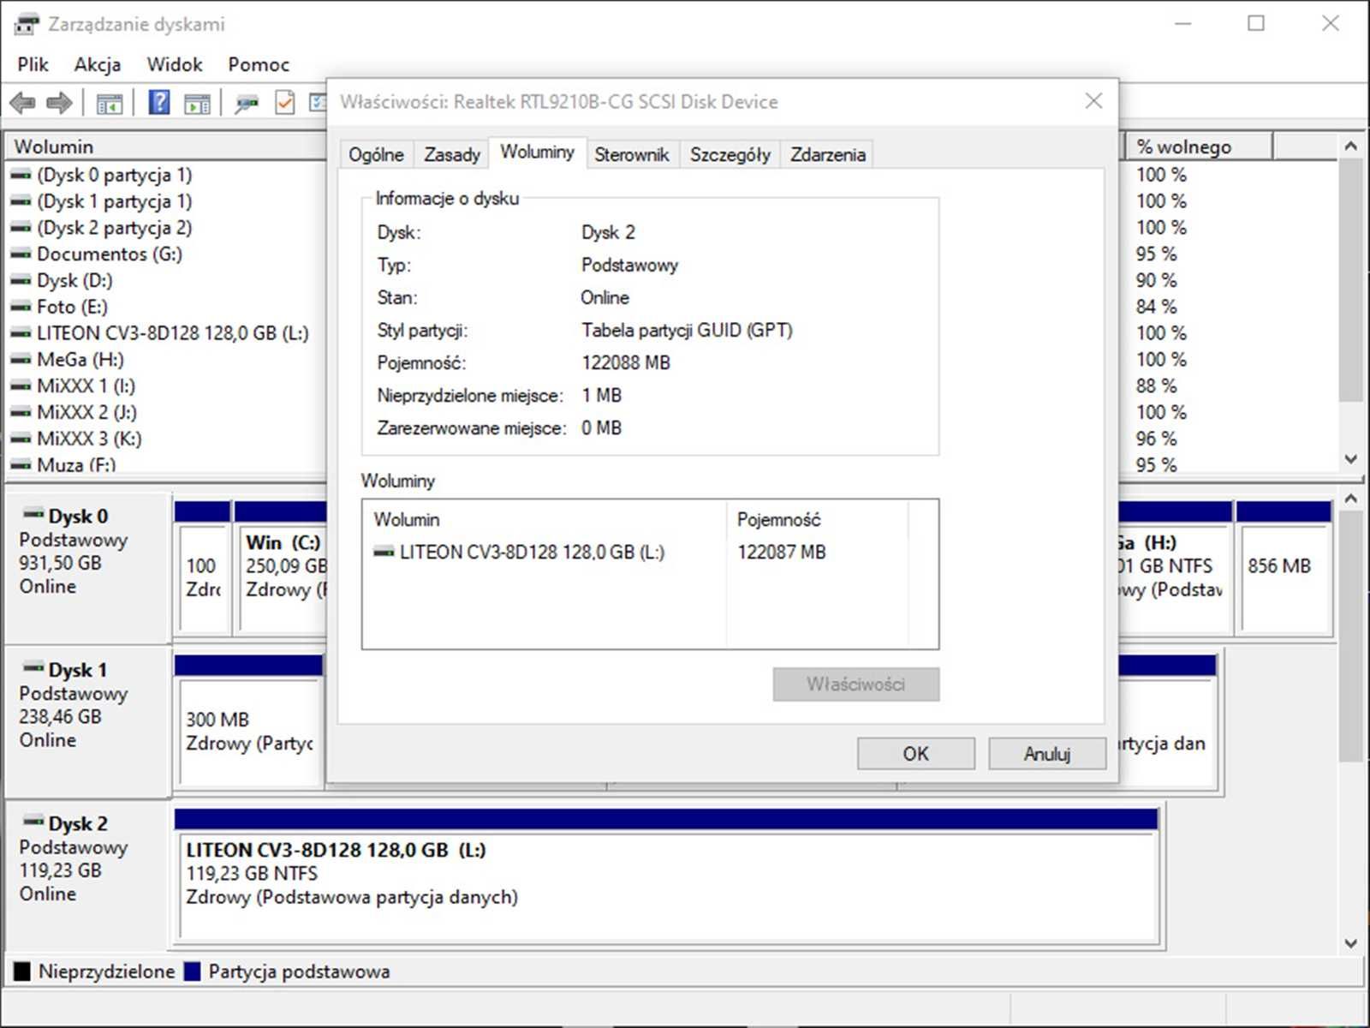Image resolution: width=1370 pixels, height=1028 pixels.
Task: Select the 300 MB partition on Dysk 1
Action: tap(250, 722)
